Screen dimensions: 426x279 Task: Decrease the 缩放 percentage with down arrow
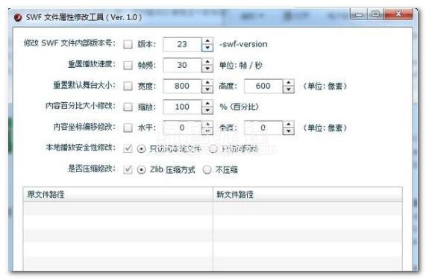coord(207,110)
